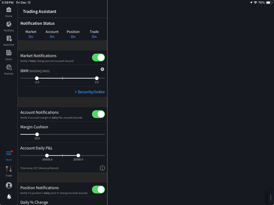
Task: Click the Time zone help question mark
Action: [x=102, y=168]
